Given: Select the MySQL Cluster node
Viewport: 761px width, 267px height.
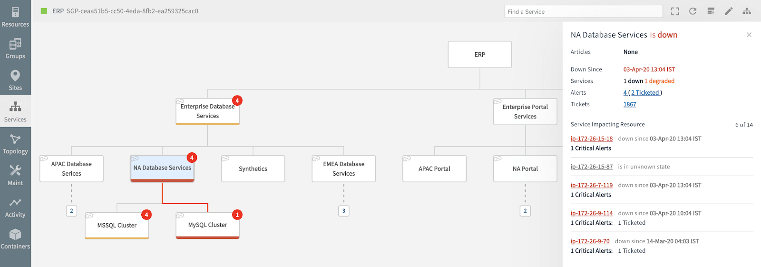Looking at the screenshot, I should [x=207, y=225].
